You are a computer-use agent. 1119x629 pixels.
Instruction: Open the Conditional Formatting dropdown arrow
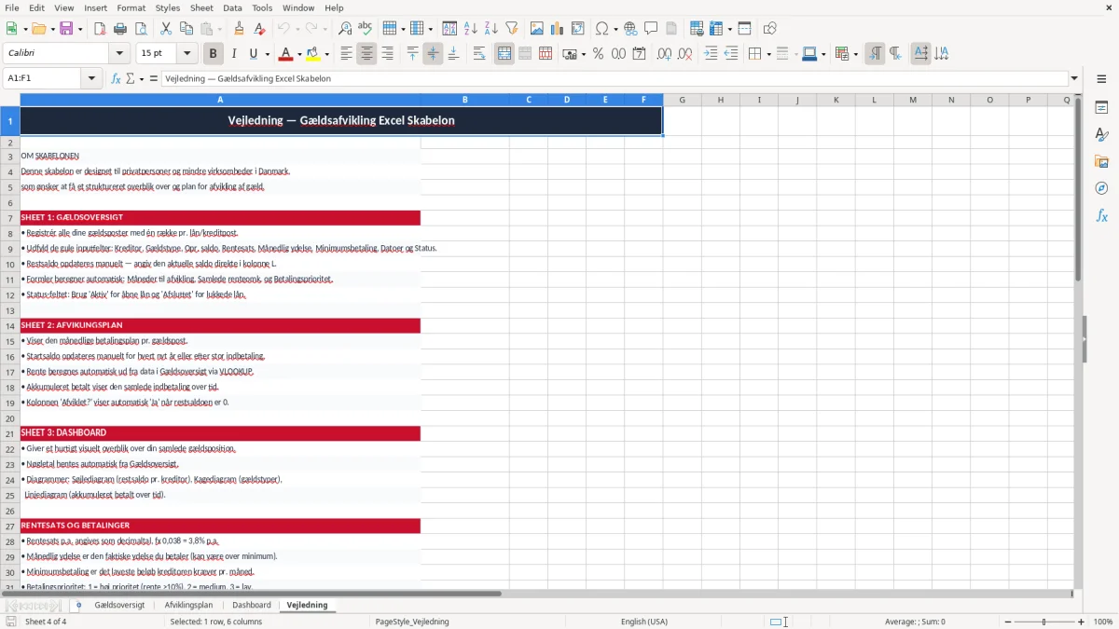pos(855,54)
